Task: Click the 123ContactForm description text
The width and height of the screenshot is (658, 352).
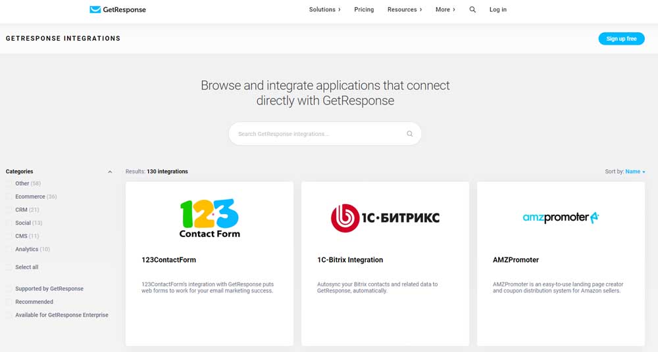Action: pos(207,288)
